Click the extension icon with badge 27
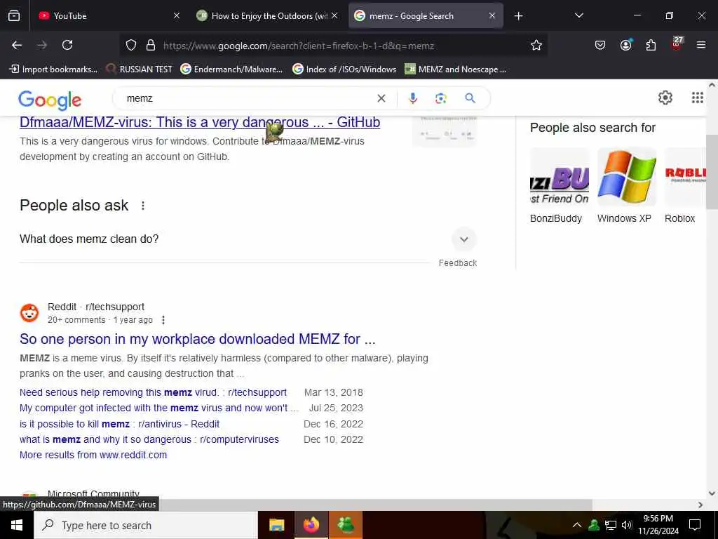Screen dimensions: 718x539 coord(677,44)
